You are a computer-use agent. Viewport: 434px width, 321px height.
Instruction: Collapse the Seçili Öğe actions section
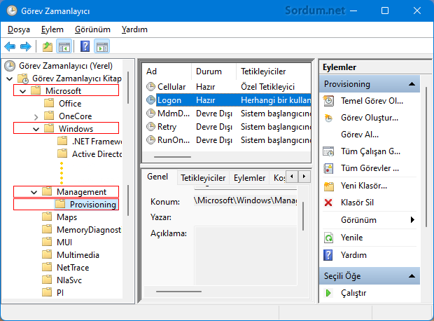pyautogui.click(x=412, y=276)
